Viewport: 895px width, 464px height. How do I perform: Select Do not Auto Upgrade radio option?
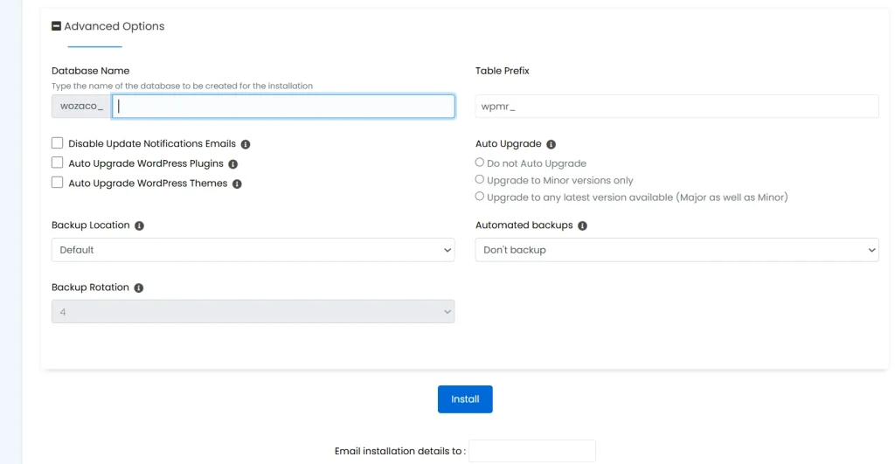click(480, 163)
